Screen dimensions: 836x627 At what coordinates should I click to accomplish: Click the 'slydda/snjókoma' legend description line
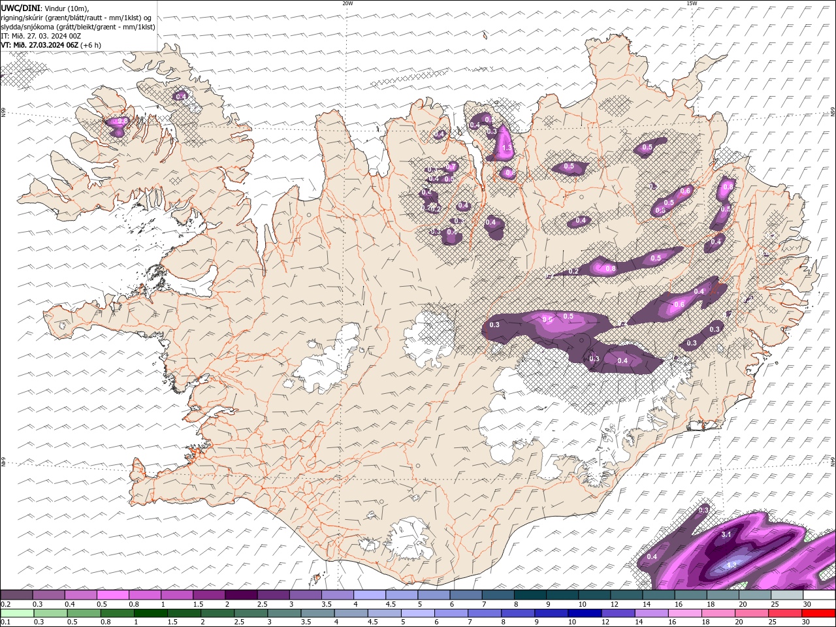pos(78,27)
